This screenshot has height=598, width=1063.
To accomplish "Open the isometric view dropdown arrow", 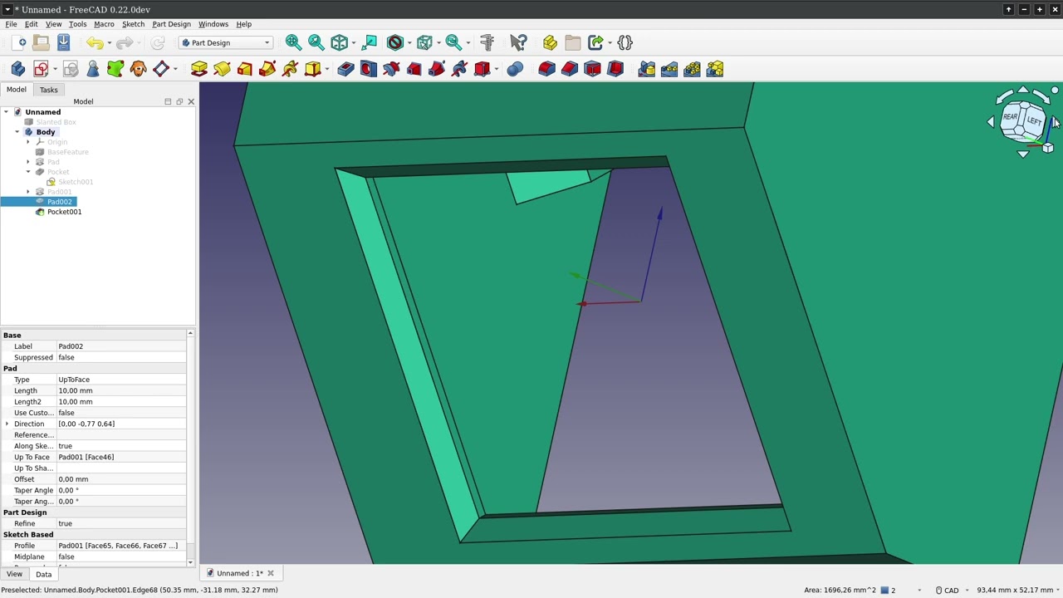I will pos(354,42).
